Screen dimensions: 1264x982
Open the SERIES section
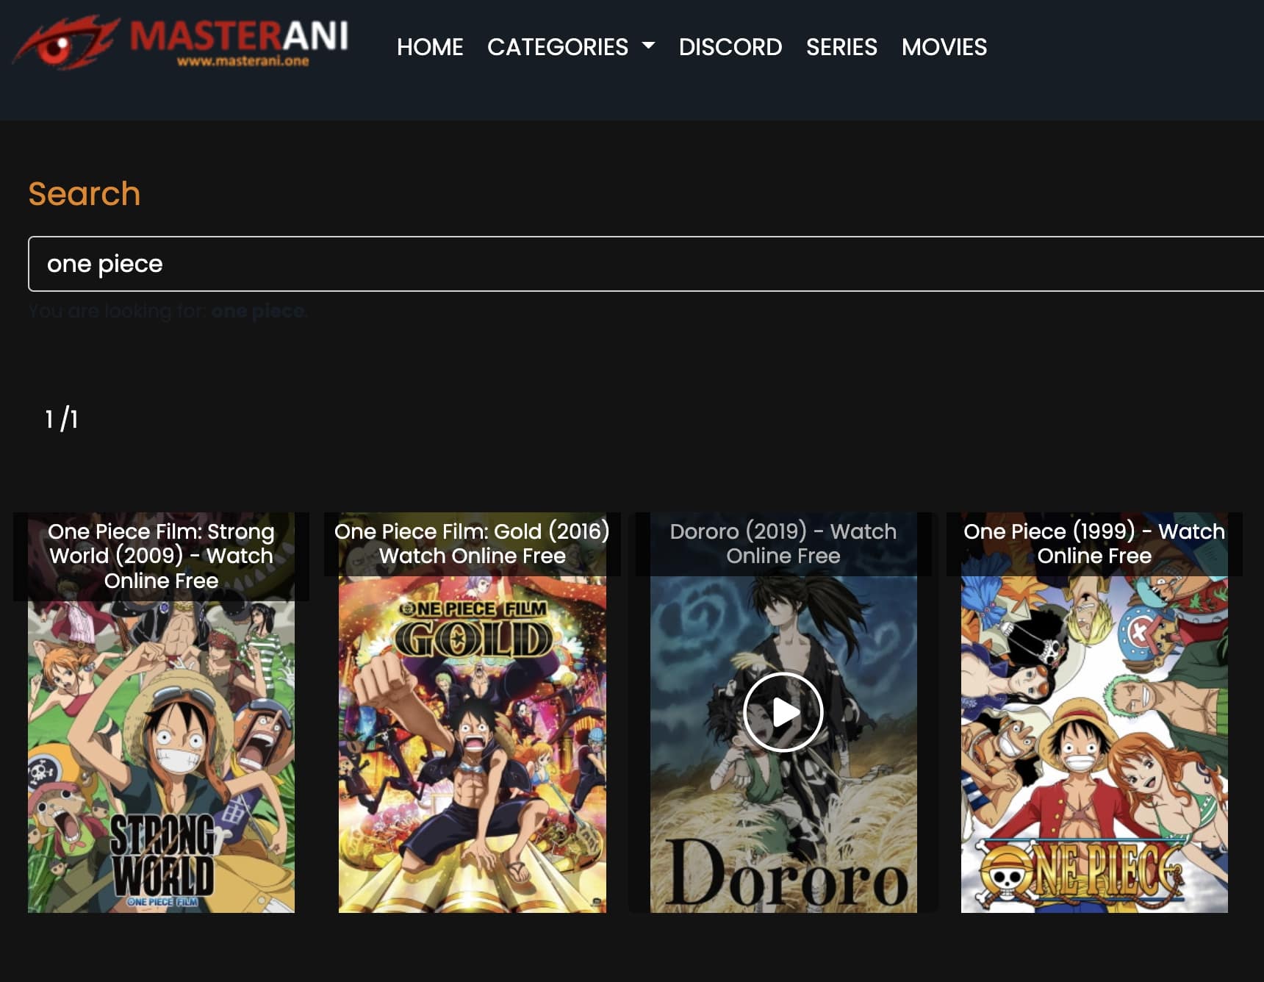pyautogui.click(x=841, y=47)
